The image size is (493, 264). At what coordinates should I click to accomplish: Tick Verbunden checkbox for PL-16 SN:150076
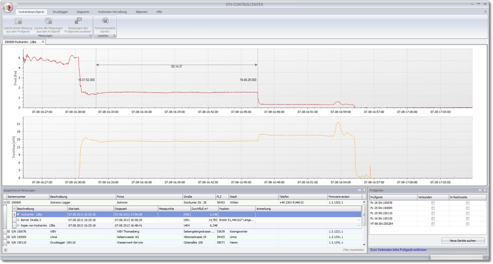coord(433,203)
